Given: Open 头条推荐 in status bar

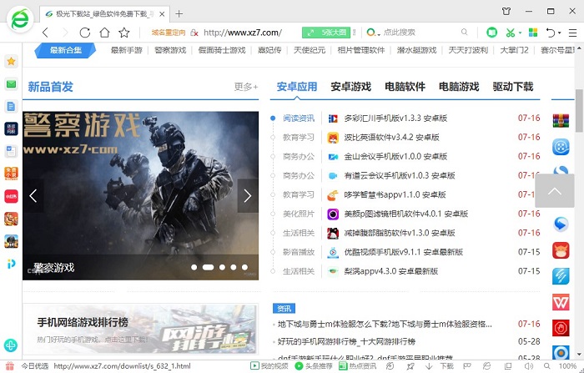Looking at the screenshot, I should pyautogui.click(x=314, y=366).
